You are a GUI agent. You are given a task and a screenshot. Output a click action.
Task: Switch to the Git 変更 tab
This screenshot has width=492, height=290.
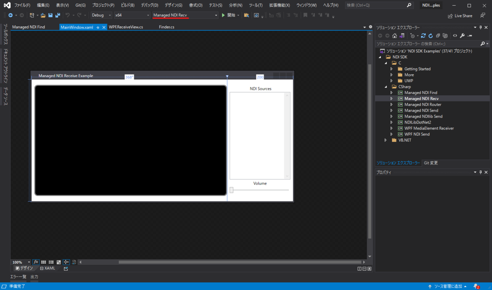(x=430, y=163)
